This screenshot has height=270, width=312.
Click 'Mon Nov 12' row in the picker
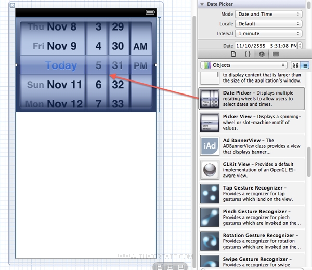[x=54, y=103]
